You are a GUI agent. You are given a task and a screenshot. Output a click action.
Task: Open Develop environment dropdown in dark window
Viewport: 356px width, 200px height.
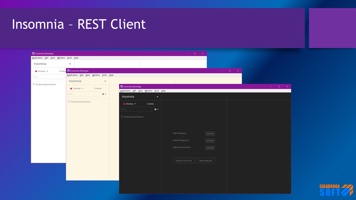130,104
